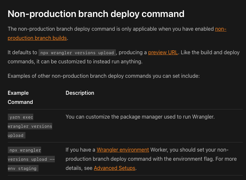Click the words 'If you have a' in the table

pyautogui.click(x=80, y=150)
